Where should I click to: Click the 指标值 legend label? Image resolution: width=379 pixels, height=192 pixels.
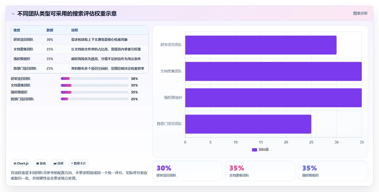click(x=264, y=150)
